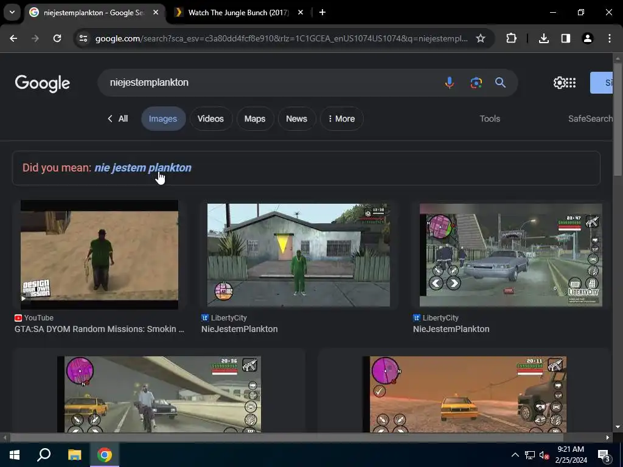Click the browser forward arrow
623x467 pixels.
pyautogui.click(x=35, y=38)
